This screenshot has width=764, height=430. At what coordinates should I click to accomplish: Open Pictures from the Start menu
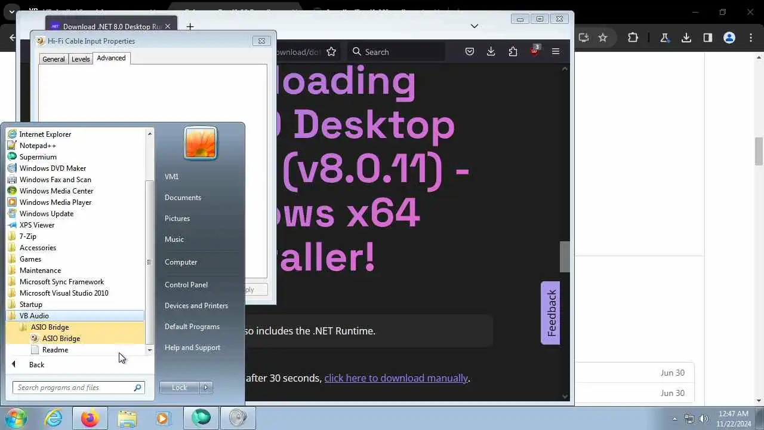pos(177,219)
